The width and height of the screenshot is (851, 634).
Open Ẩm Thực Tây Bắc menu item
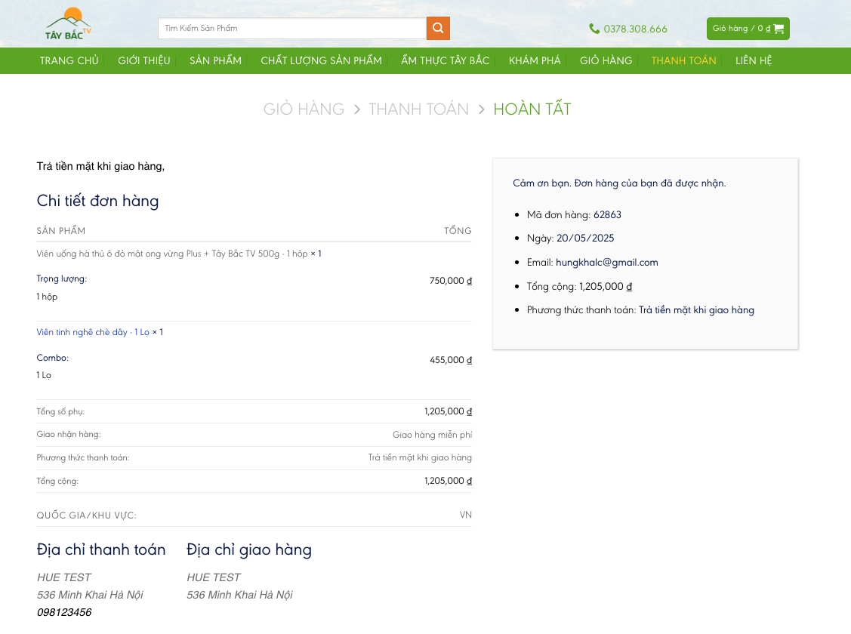click(x=445, y=60)
